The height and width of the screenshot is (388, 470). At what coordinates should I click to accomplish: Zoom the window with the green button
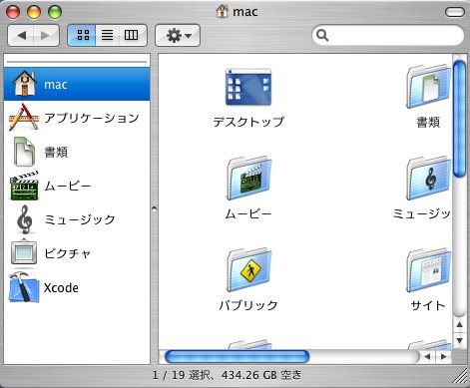(55, 12)
